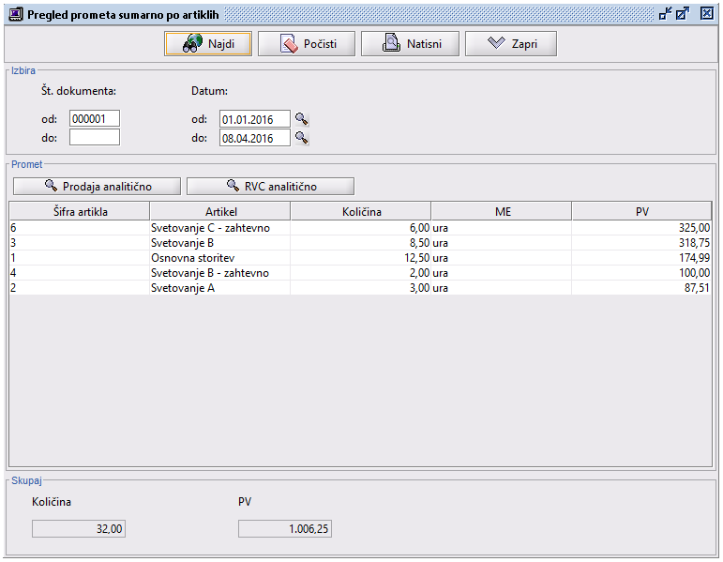Edit the end date field 08.04.2016
The width and height of the screenshot is (723, 562).
(254, 138)
